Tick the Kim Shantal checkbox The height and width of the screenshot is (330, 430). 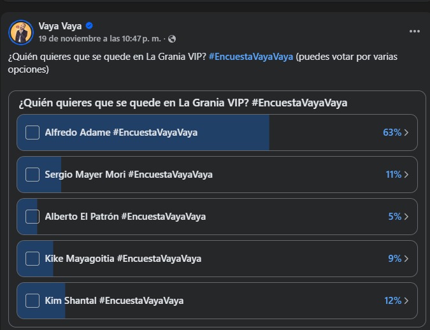[32, 301]
